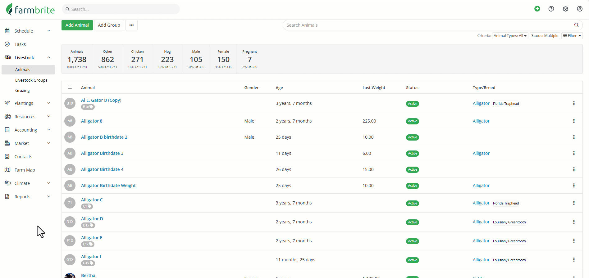This screenshot has width=589, height=278.
Task: Click the Add Group button
Action: 109,25
